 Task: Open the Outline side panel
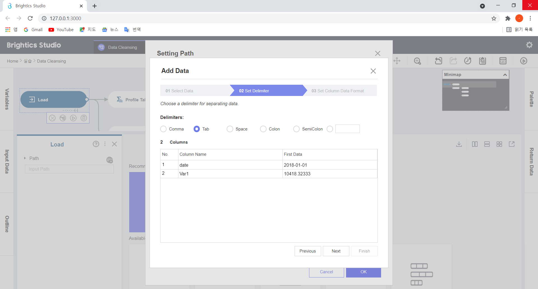[x=7, y=224]
